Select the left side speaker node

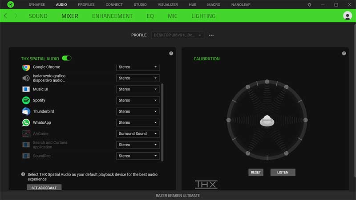coord(229,120)
